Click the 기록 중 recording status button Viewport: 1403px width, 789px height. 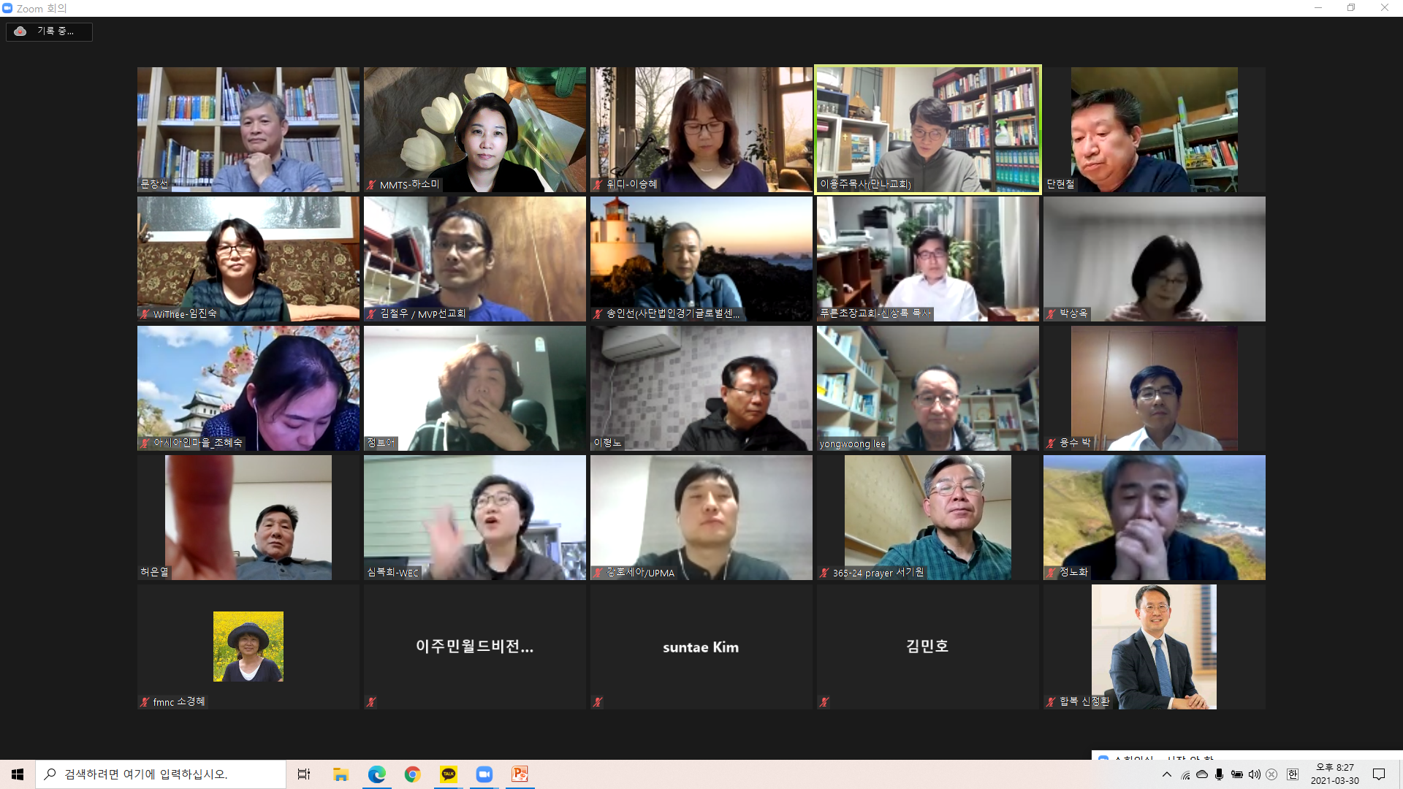pyautogui.click(x=56, y=31)
